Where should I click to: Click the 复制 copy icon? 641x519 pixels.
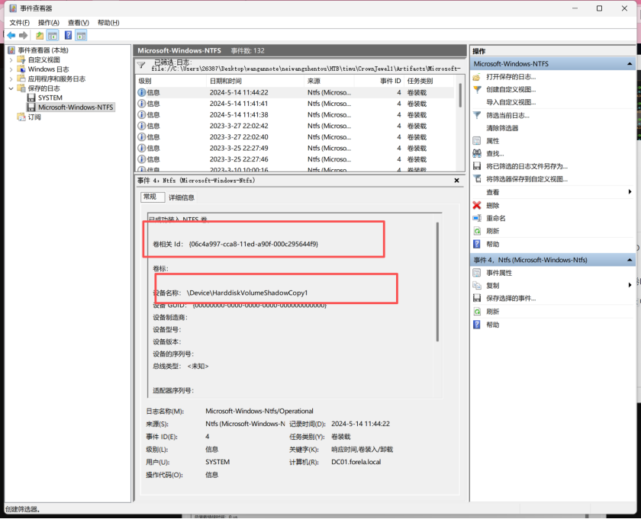[x=477, y=286]
